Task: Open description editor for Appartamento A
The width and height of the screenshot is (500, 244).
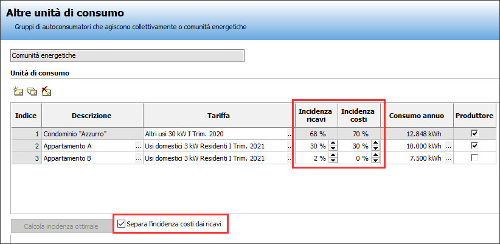Action: coord(137,146)
